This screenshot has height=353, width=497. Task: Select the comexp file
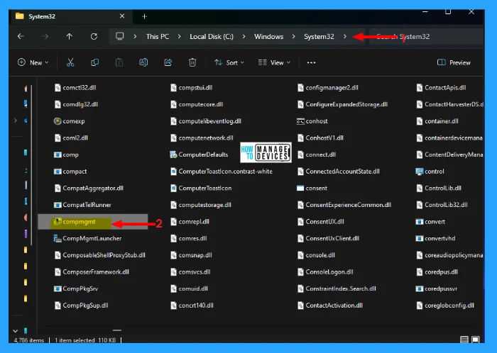pos(69,121)
